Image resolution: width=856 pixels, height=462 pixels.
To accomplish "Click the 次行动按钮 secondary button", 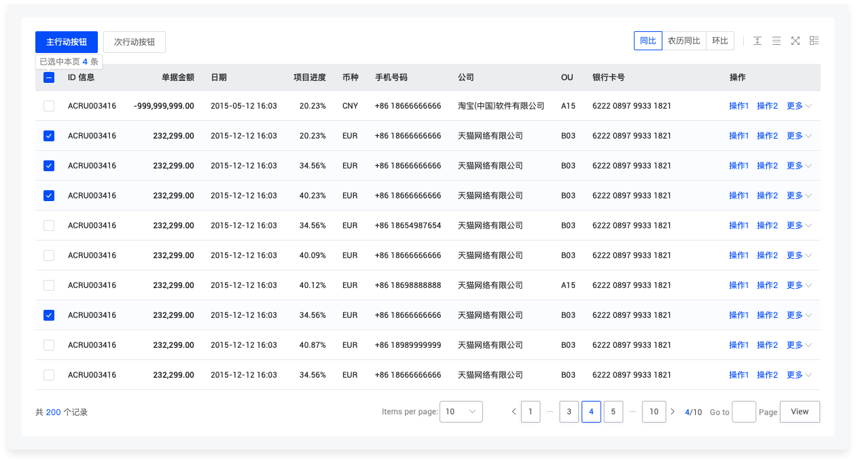I will click(135, 42).
